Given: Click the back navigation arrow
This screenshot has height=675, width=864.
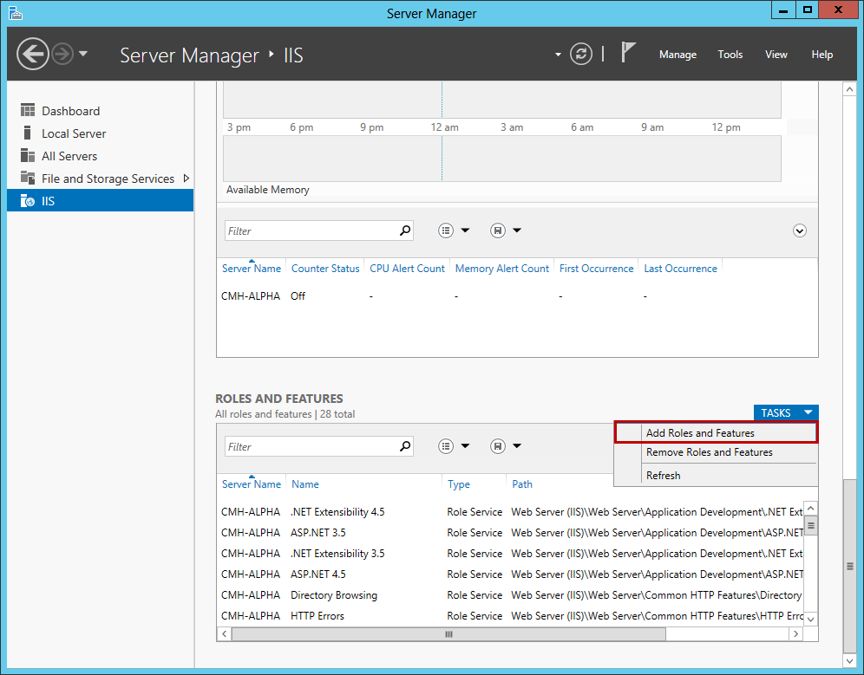Looking at the screenshot, I should tap(32, 54).
